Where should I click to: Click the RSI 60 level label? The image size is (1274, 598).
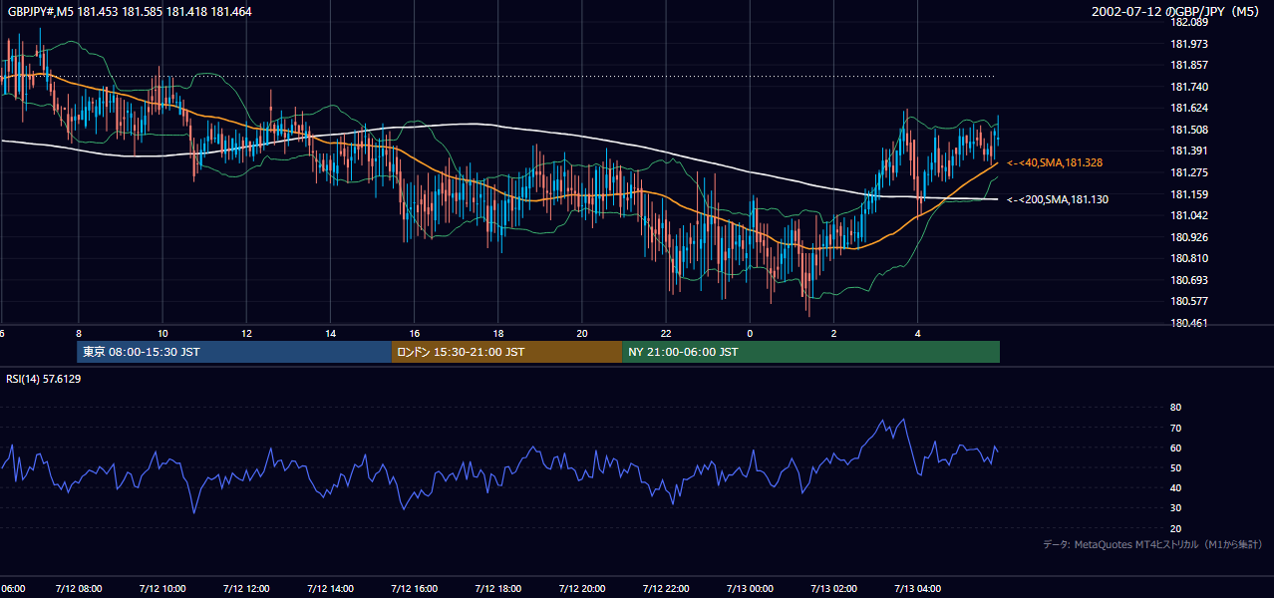1175,448
